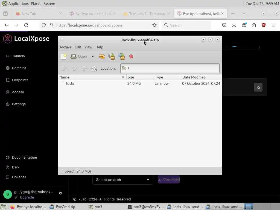
Task: Open the View menu in archive manager
Action: pos(88,47)
